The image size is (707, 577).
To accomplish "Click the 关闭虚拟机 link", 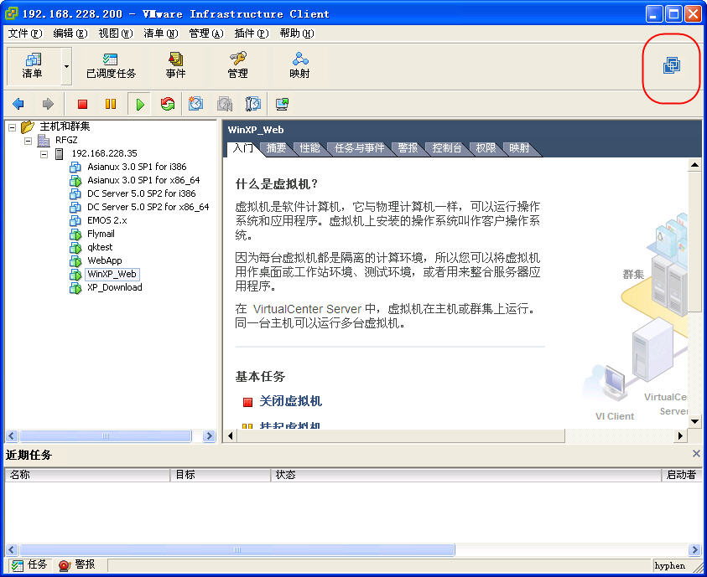I will click(x=290, y=401).
